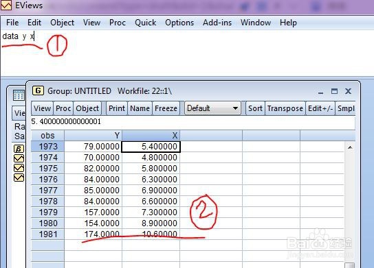Click cell 5.400000 in X column
The width and height of the screenshot is (374, 268).
(x=151, y=147)
